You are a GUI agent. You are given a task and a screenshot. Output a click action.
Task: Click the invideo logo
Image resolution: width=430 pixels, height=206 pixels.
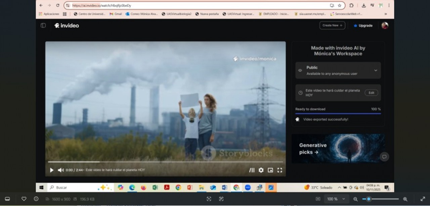tap(67, 26)
